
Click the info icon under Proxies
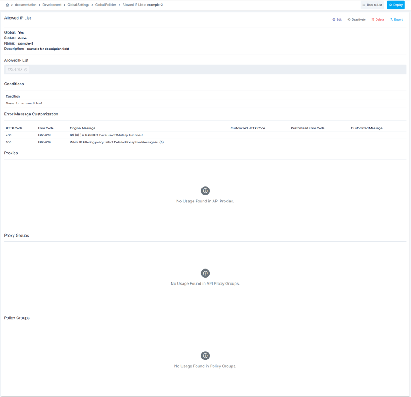tap(205, 191)
